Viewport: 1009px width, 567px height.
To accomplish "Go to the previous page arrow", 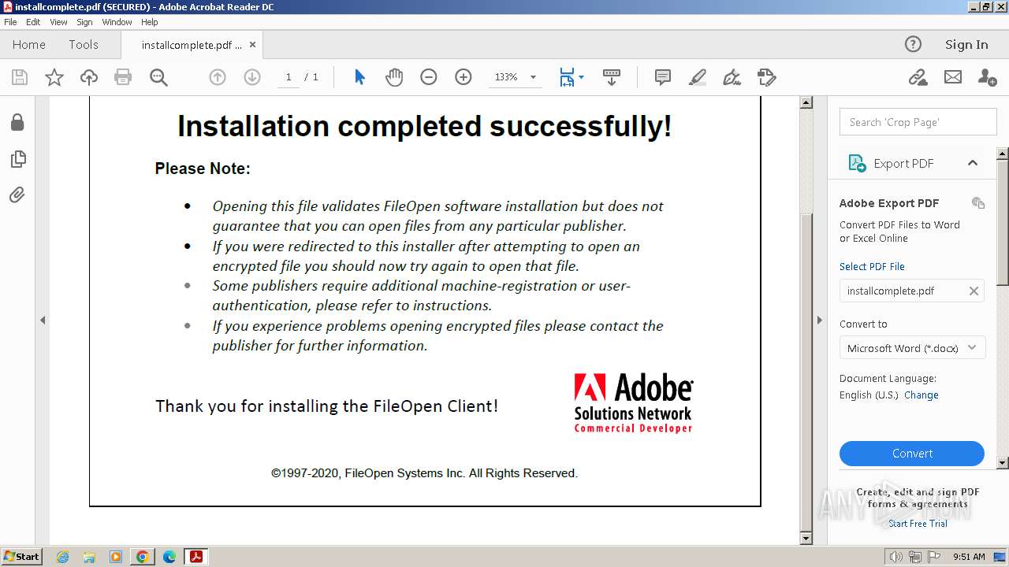I will (218, 77).
